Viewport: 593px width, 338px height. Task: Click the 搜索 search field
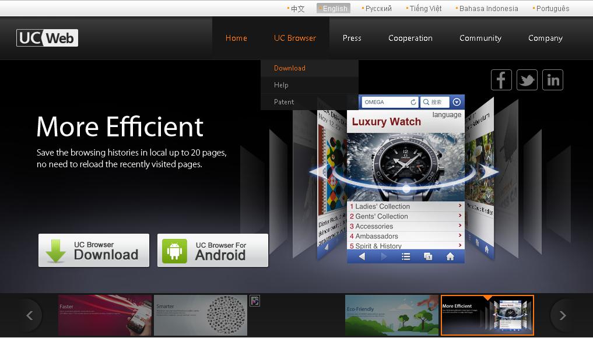coord(435,102)
